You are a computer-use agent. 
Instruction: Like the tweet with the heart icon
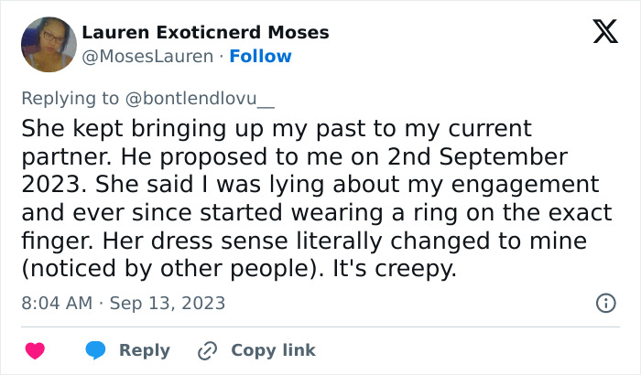(x=35, y=350)
